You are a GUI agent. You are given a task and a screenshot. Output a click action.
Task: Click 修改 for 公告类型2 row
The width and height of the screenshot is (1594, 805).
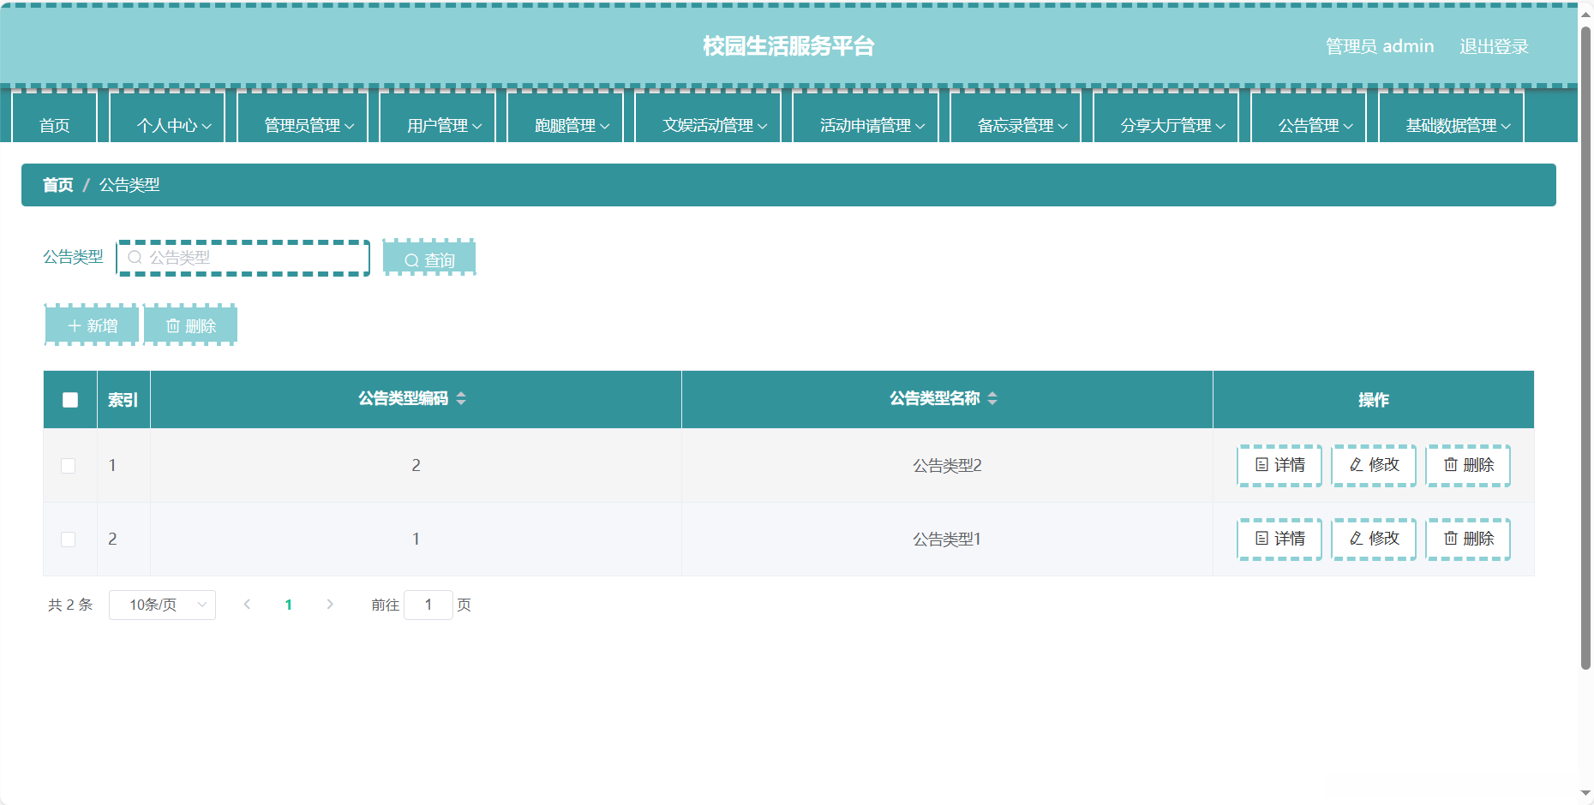point(1374,466)
